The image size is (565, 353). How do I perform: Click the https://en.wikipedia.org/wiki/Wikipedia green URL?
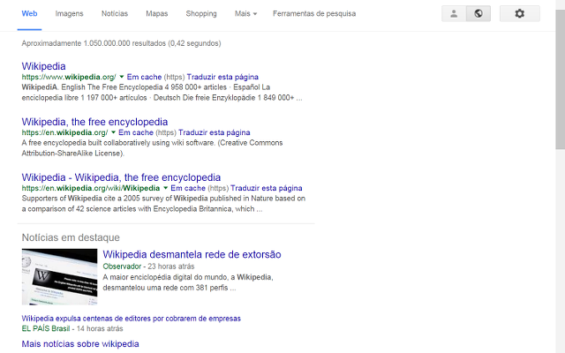91,188
